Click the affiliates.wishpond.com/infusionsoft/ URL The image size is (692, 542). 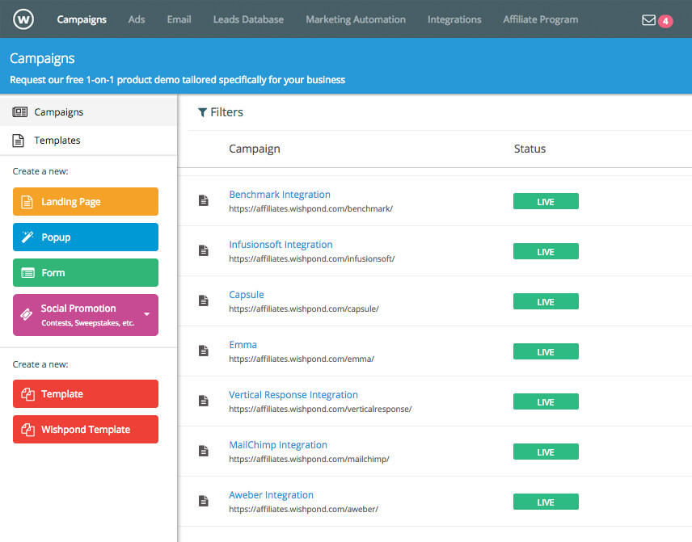tap(311, 258)
